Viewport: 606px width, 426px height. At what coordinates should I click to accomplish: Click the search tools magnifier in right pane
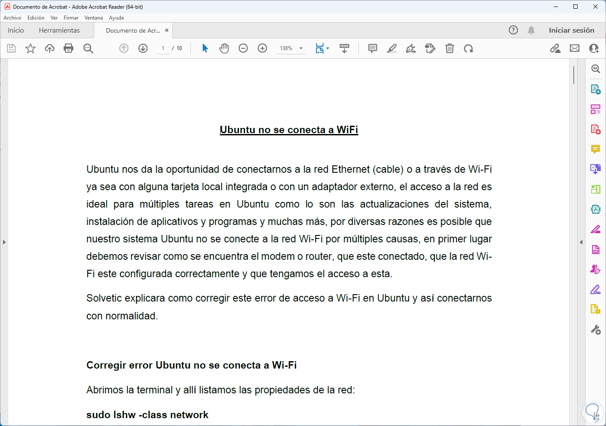pos(596,69)
